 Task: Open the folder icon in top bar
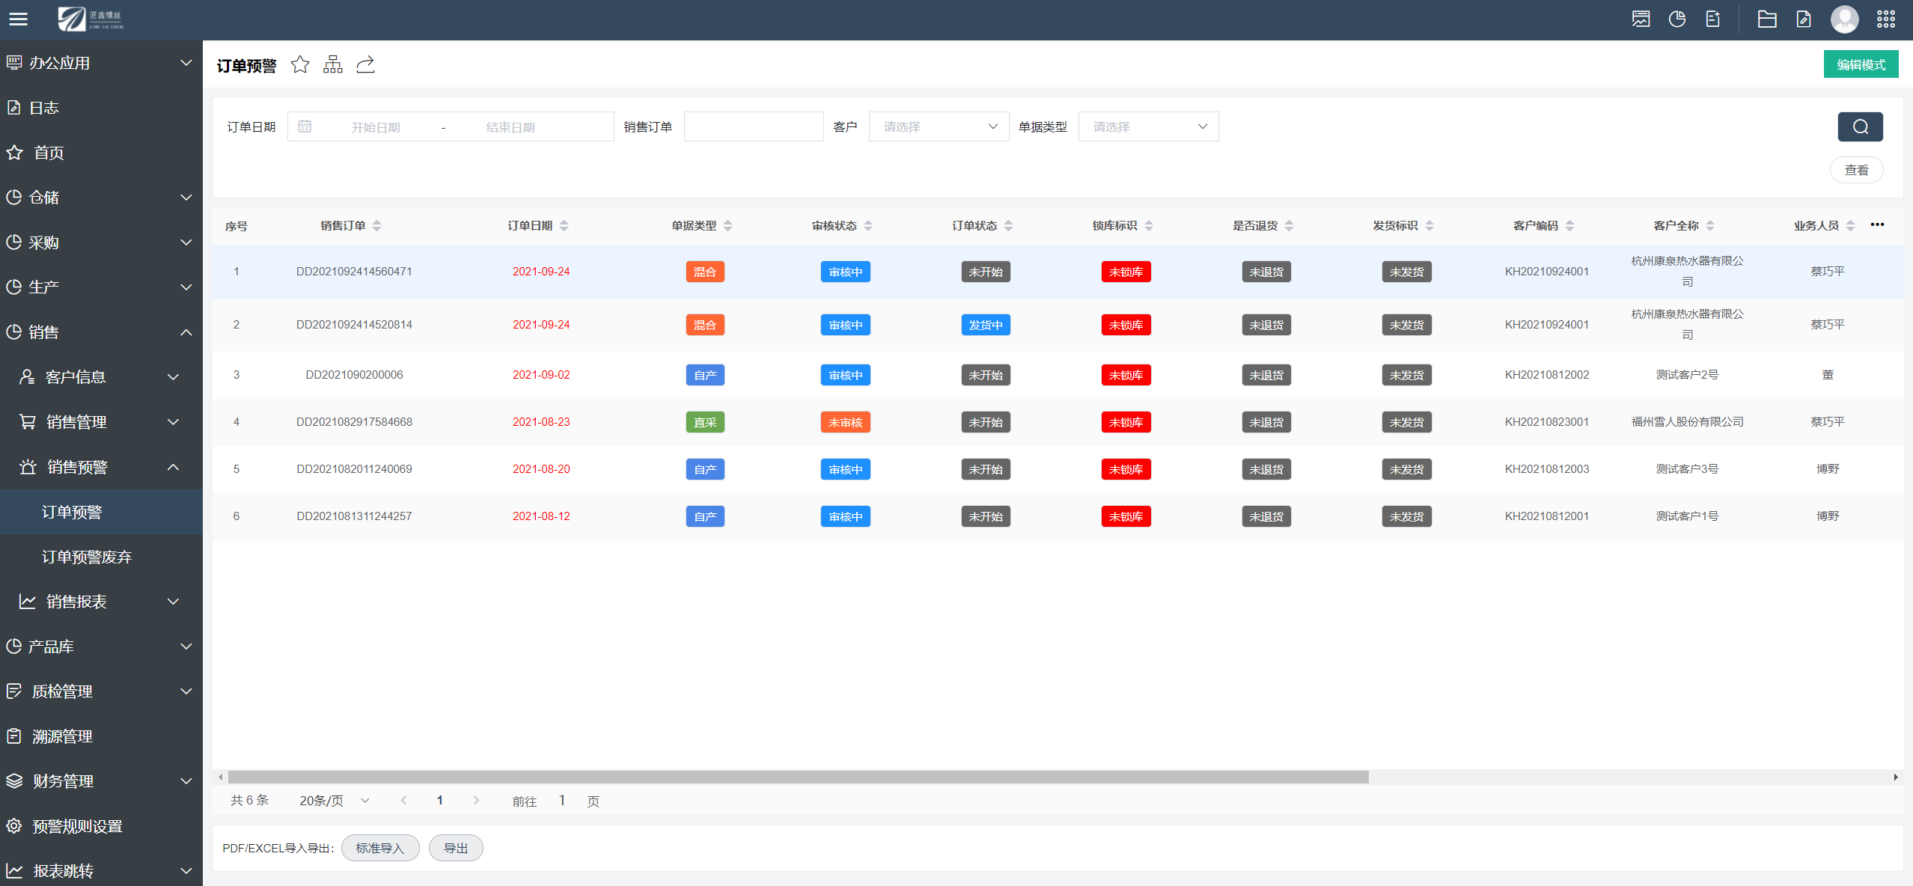pyautogui.click(x=1767, y=19)
